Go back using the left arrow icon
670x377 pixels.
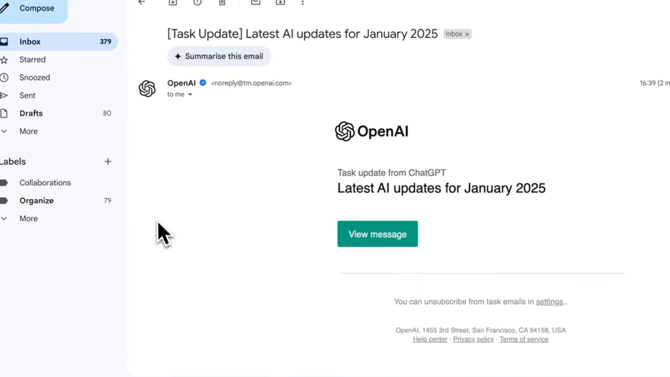click(x=142, y=2)
